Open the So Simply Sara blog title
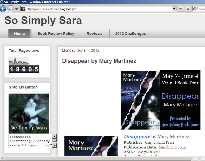Viewport: 205px width, 161px height. (43, 21)
